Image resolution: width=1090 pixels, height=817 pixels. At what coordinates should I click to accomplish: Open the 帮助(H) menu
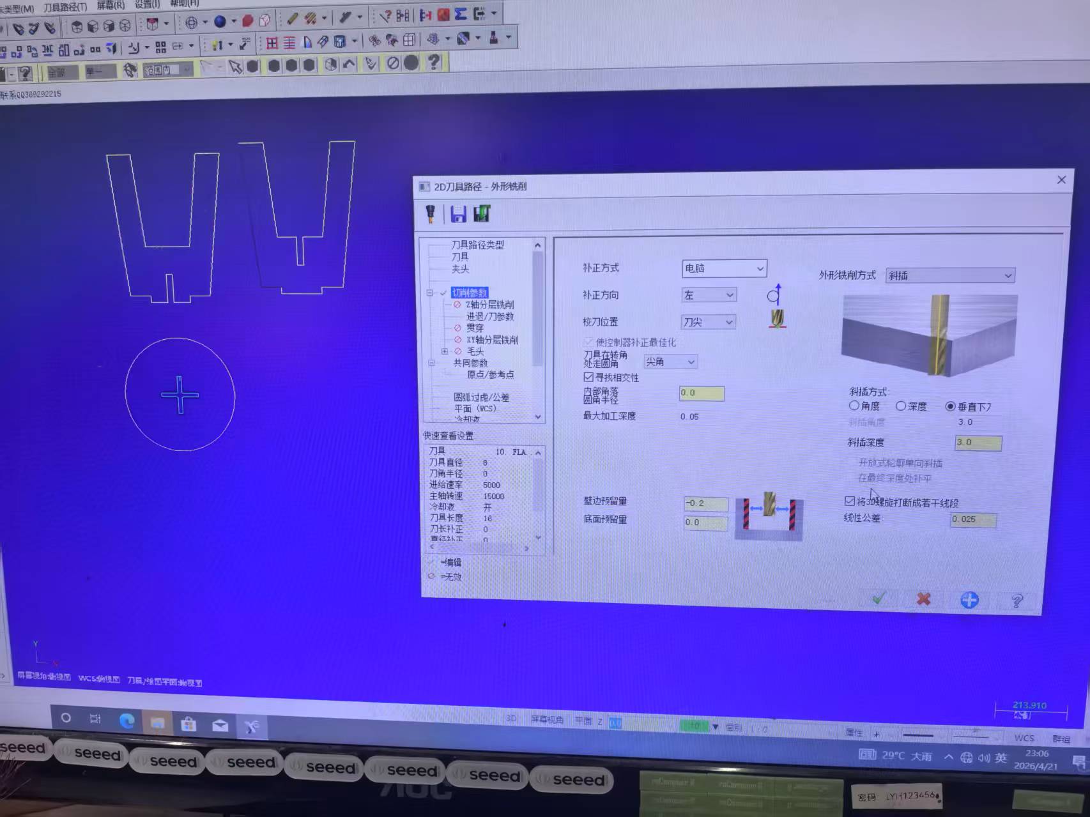pos(185,3)
